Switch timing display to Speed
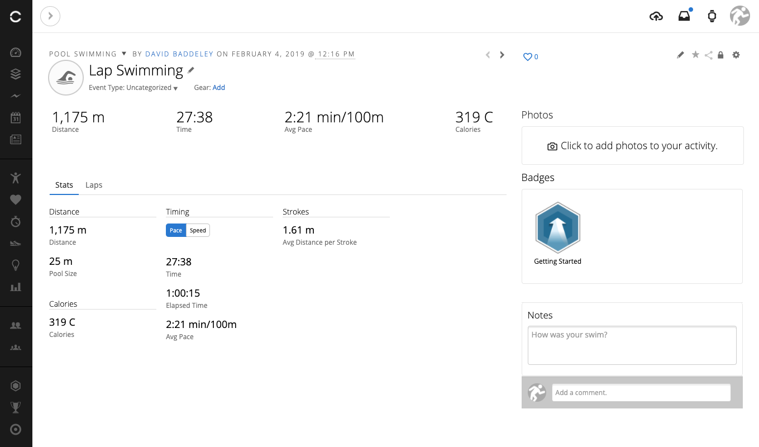The width and height of the screenshot is (759, 447). pos(198,230)
